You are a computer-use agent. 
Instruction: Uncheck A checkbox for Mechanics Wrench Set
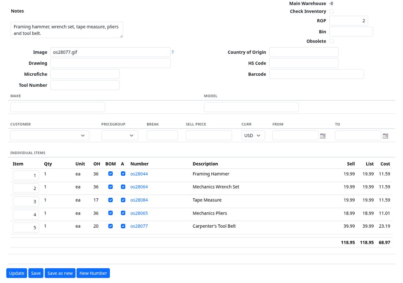click(x=123, y=187)
